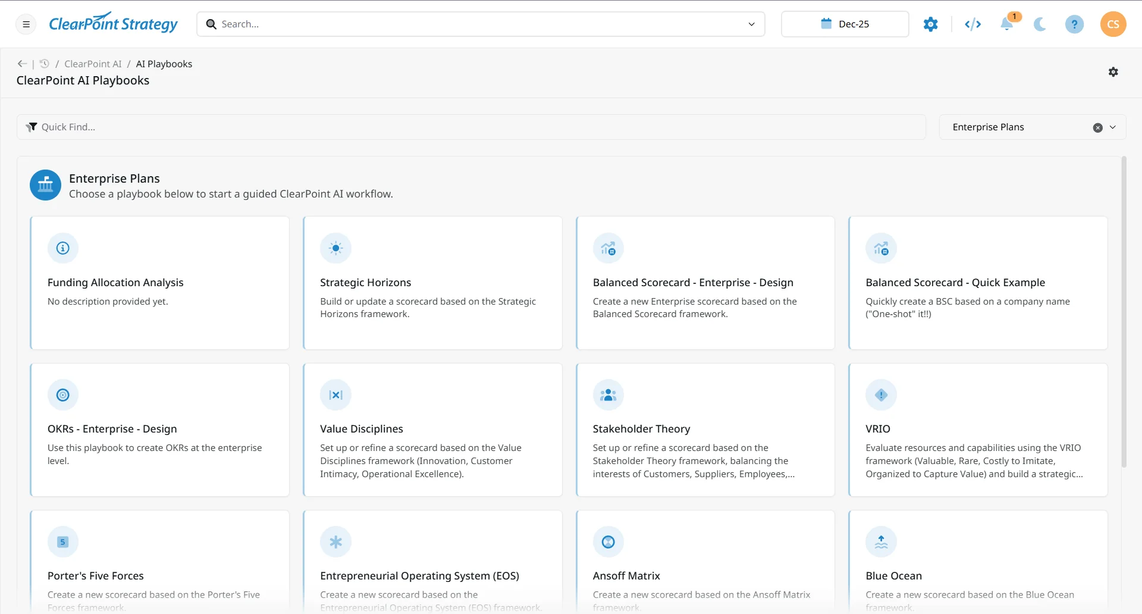The image size is (1142, 614).
Task: Open Balanced Scorecard - Enterprise - Design title
Action: (693, 283)
